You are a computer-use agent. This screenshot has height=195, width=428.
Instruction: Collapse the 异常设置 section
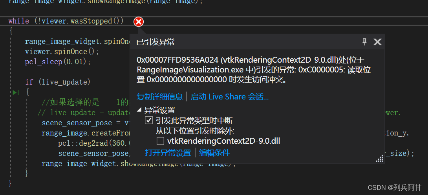click(x=139, y=110)
